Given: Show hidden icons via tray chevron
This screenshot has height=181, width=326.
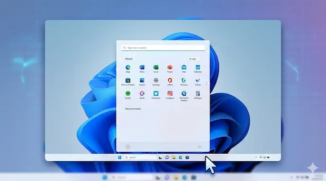Looking at the screenshot, I should [x=256, y=157].
